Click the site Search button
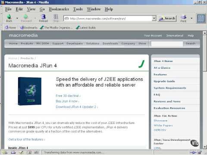207x155 pixels. click(191, 43)
